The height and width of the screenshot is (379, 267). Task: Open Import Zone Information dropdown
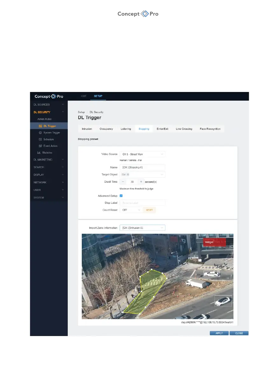point(143,228)
